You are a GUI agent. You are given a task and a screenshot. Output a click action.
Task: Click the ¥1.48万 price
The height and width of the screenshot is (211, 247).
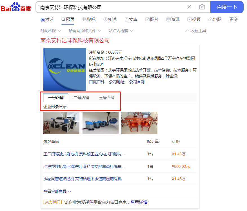(x=179, y=154)
